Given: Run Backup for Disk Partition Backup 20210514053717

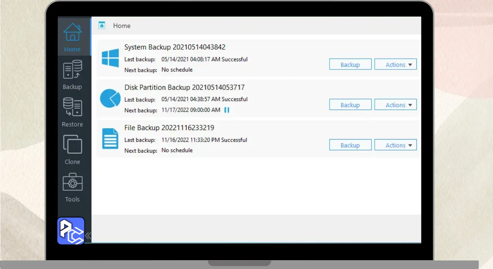Looking at the screenshot, I should [350, 105].
